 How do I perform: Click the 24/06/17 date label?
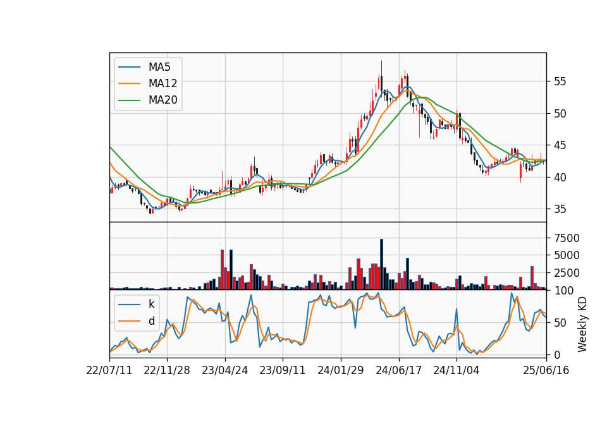pyautogui.click(x=399, y=370)
